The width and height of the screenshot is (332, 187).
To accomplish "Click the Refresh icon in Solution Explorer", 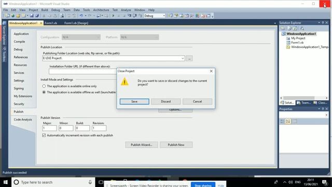I will pyautogui.click(x=295, y=29).
